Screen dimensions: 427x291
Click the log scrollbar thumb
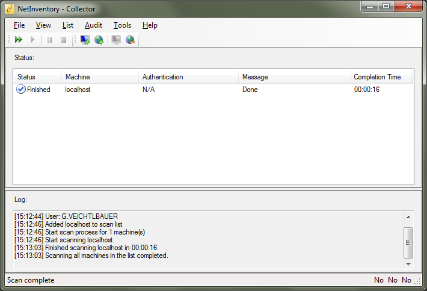(408, 242)
